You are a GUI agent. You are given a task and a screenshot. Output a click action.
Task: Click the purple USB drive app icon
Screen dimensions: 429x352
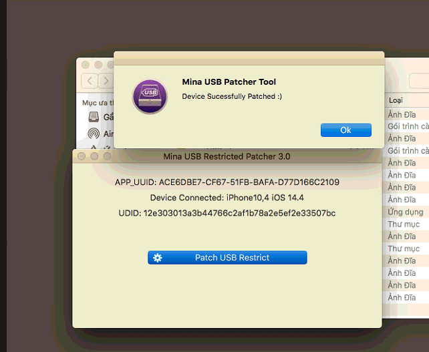[150, 97]
